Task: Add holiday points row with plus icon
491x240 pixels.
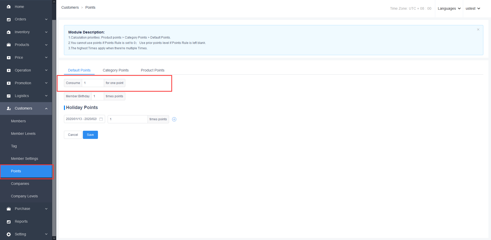Action: click(174, 119)
